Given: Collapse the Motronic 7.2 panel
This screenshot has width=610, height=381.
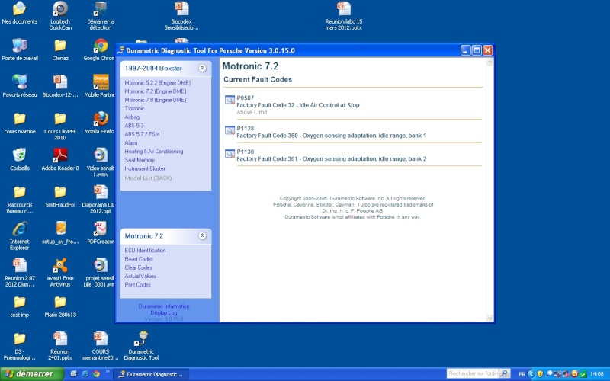Looking at the screenshot, I should pos(202,235).
